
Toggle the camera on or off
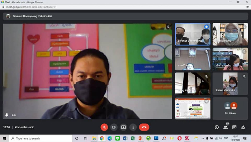click(114, 127)
